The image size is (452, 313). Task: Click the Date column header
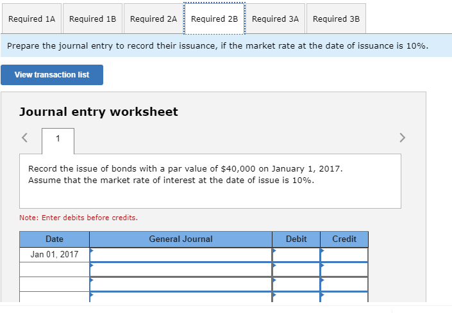[54, 239]
